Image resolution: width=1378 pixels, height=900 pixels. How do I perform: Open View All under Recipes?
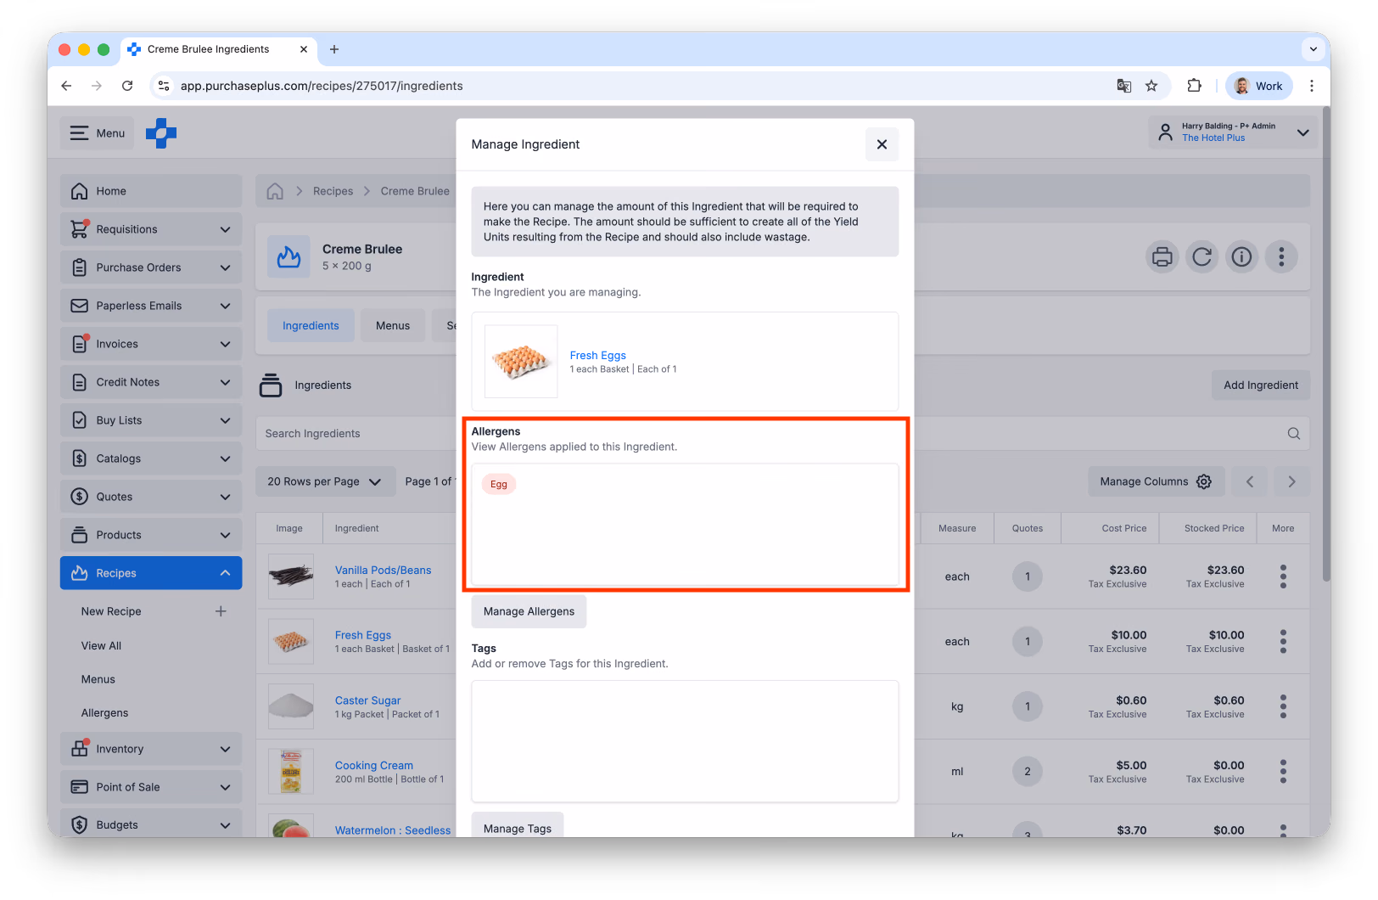tap(101, 646)
